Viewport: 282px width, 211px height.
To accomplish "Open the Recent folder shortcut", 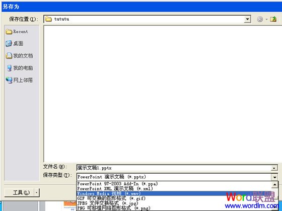I will pos(17,32).
